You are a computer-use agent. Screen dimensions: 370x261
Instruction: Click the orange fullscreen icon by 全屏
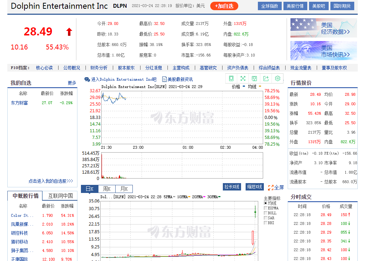point(270,188)
